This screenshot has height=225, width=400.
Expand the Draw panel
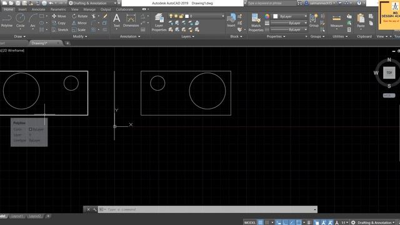point(19,36)
